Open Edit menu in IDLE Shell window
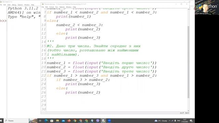The height and width of the screenshot is (123, 219). 4,5
